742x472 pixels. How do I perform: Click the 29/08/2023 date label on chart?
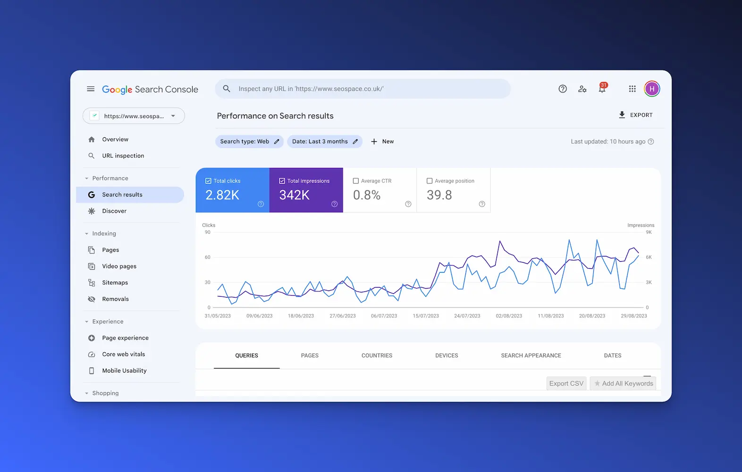[x=634, y=316]
